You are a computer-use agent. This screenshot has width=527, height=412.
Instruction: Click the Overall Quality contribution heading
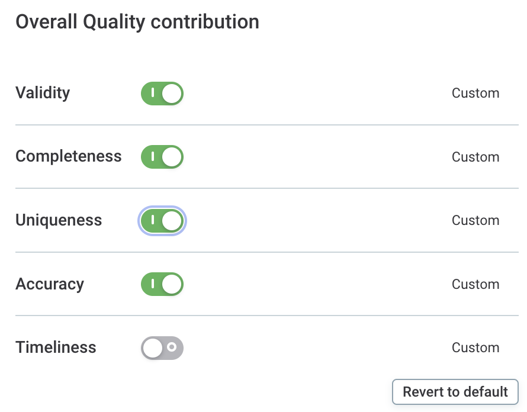(137, 22)
